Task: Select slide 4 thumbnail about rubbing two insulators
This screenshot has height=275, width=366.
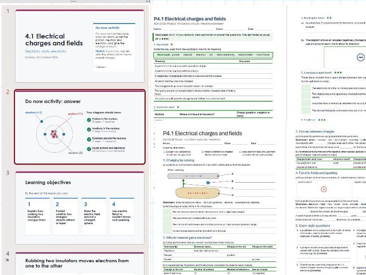Action: [x=80, y=264]
